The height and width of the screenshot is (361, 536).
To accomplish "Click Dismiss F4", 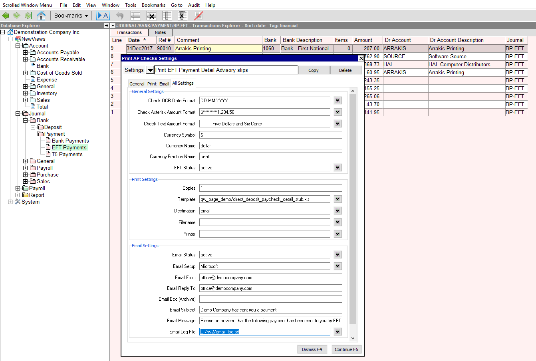I will [x=312, y=349].
